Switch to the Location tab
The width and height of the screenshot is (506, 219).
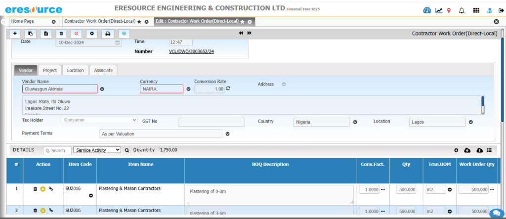[x=75, y=70]
